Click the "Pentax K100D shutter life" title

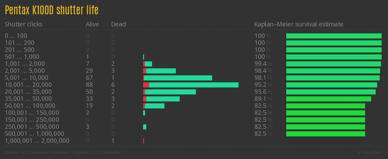tap(52, 10)
